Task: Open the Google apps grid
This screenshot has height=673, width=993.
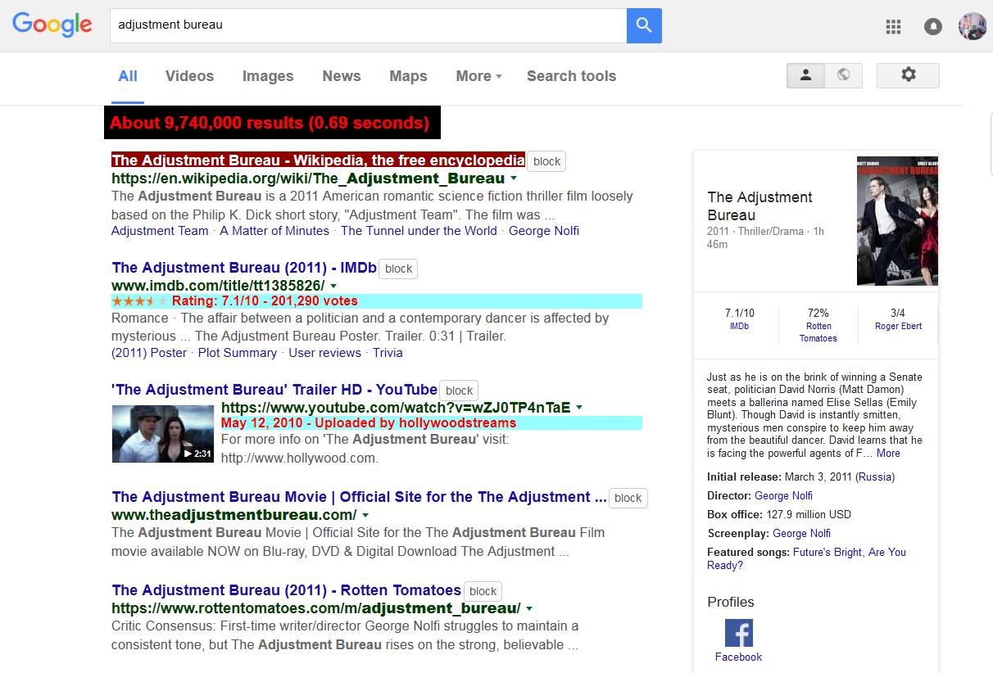Action: coord(893,27)
